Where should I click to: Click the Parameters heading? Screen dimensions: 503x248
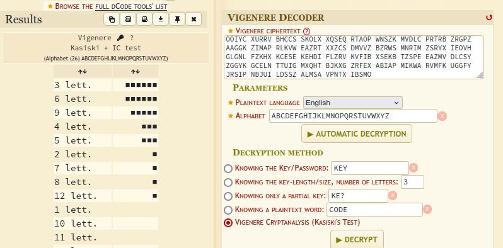pos(260,87)
